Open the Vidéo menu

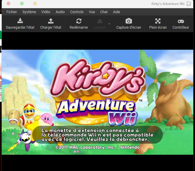[x=46, y=12]
